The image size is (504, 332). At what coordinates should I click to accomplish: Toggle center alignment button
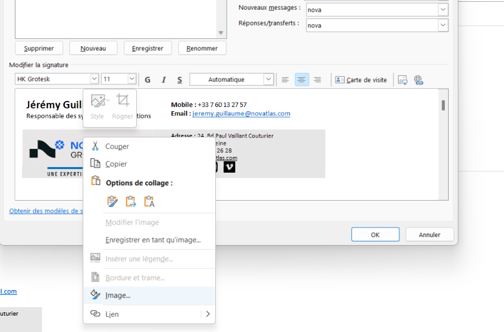pos(301,80)
